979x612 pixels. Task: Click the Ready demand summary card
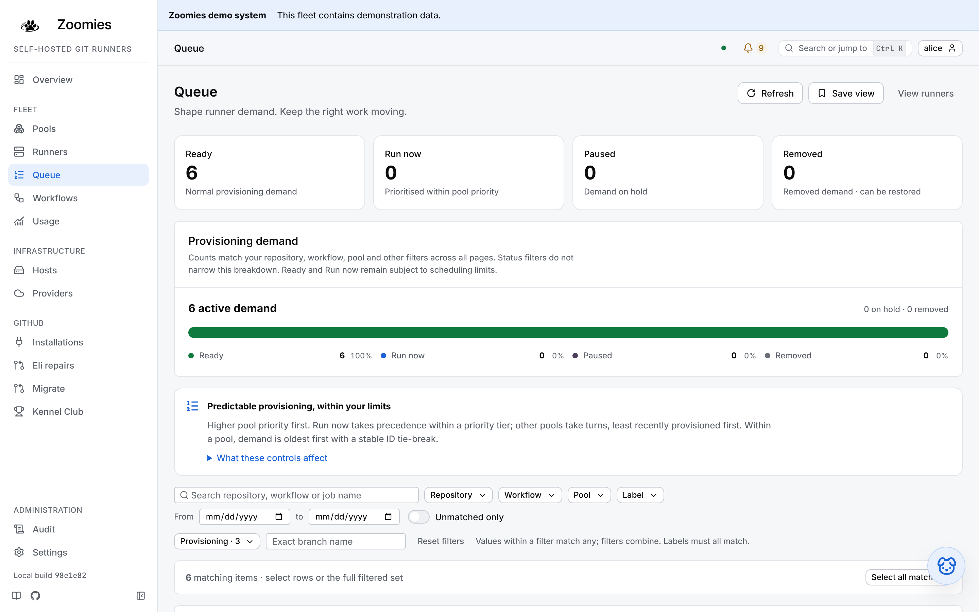[270, 172]
